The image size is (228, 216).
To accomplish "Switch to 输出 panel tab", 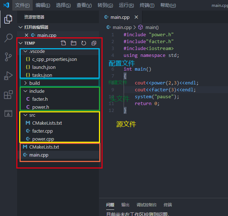I will coord(125,205).
